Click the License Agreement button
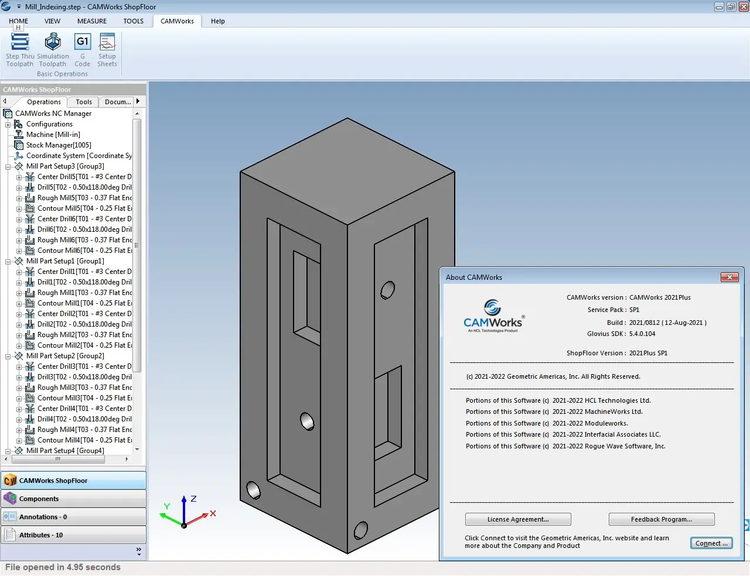The image size is (750, 576). 517,519
